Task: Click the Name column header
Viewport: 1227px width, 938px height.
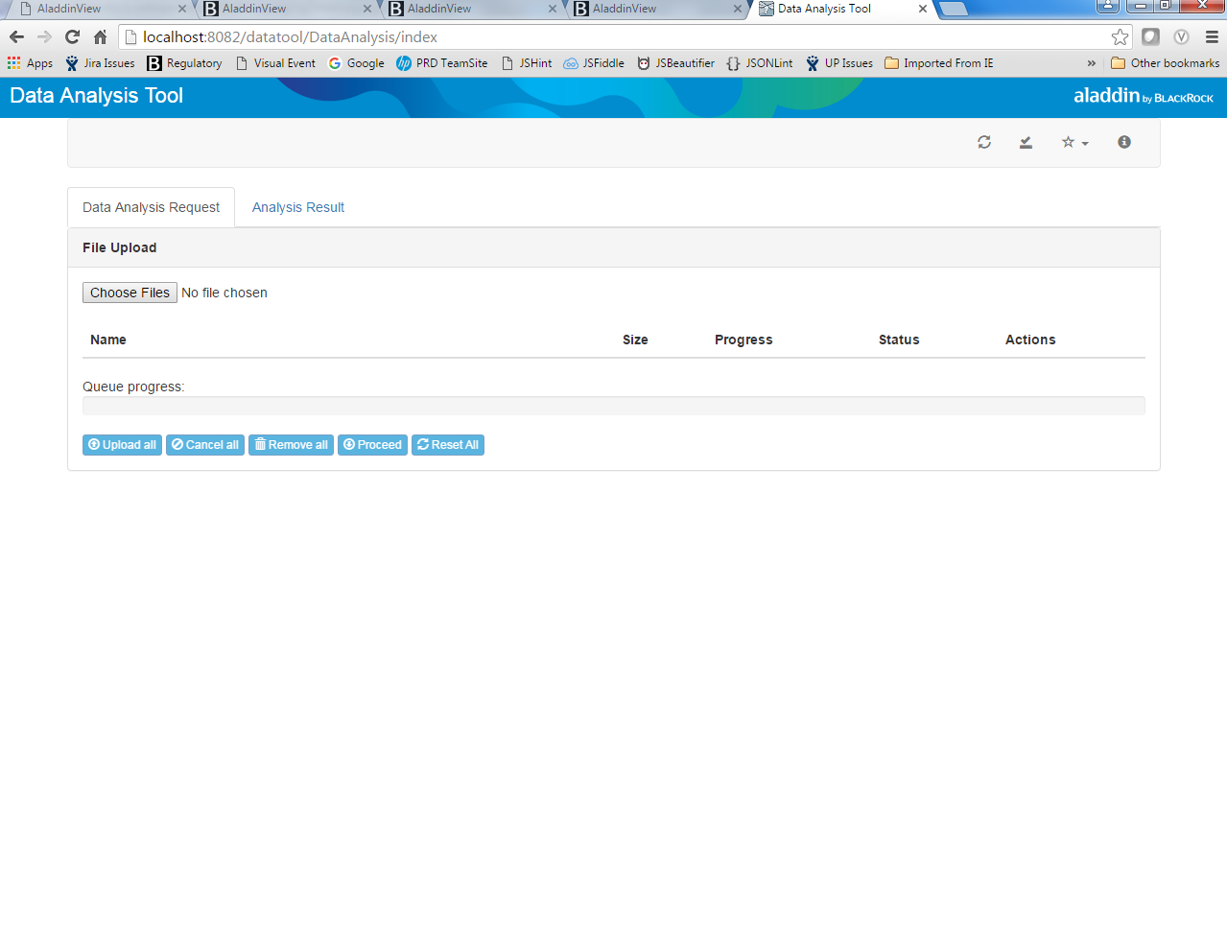Action: (x=108, y=340)
